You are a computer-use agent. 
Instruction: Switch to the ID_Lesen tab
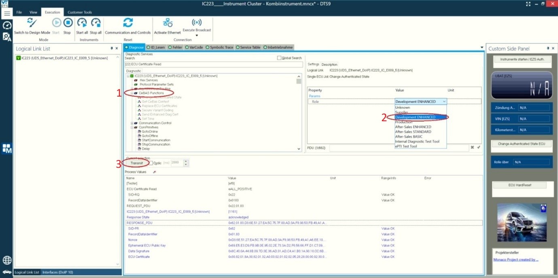(x=156, y=47)
